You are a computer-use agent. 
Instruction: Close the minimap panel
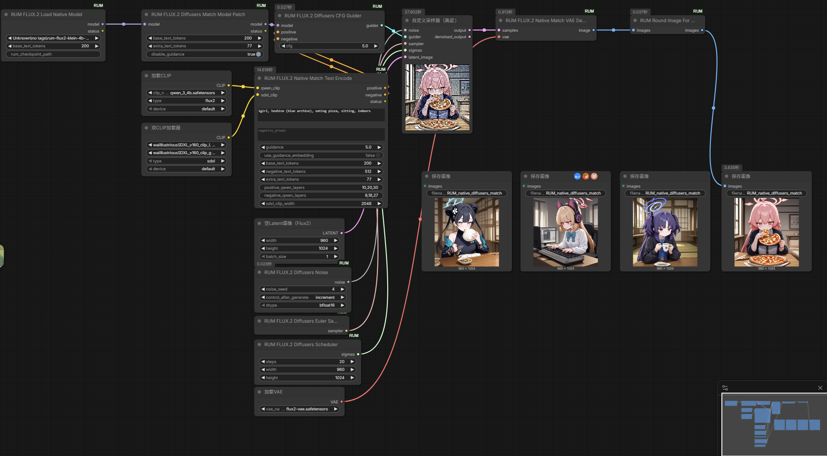coord(820,388)
